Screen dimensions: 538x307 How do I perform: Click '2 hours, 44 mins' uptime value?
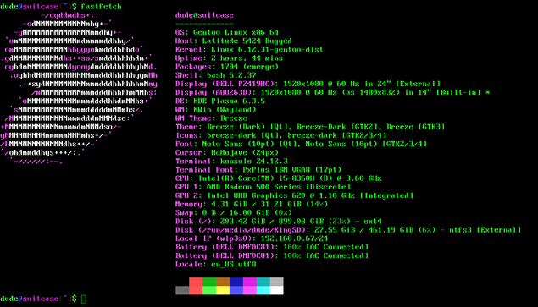(x=247, y=58)
